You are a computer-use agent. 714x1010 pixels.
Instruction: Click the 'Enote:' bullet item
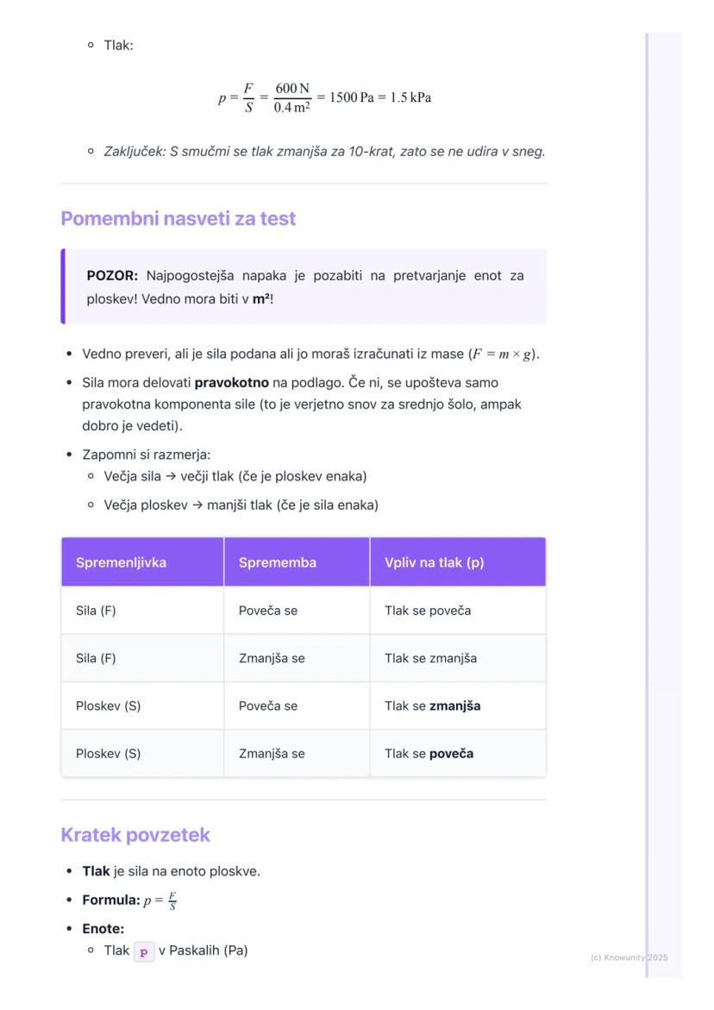[x=103, y=928]
